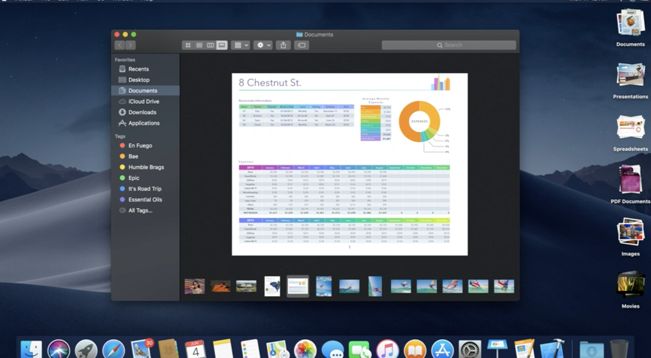Launch Siri from the Dock

[59, 350]
